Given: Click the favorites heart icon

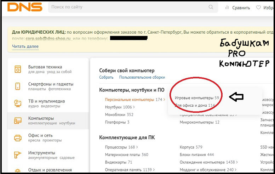Looking at the screenshot, I should coord(258,7).
